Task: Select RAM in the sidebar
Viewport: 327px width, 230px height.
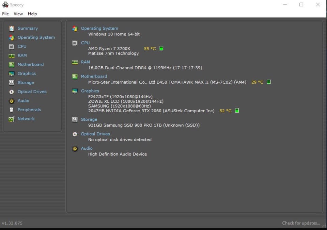Action: 22,55
